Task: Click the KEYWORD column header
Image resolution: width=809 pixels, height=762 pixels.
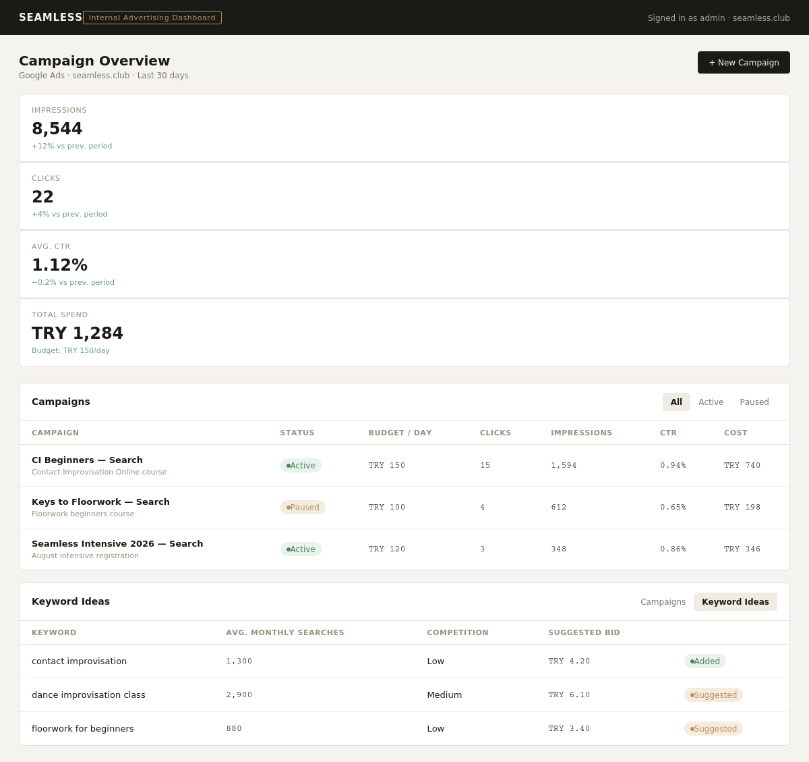Action: tap(54, 633)
